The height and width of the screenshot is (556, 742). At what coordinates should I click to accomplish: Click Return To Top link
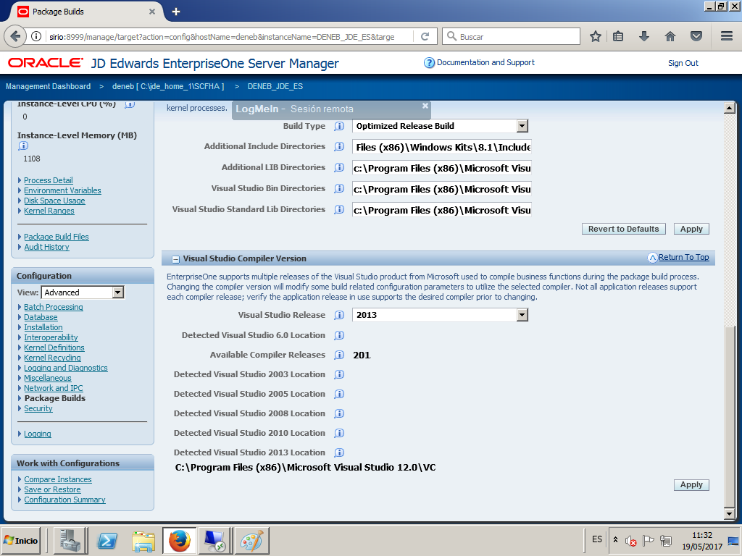pos(684,257)
